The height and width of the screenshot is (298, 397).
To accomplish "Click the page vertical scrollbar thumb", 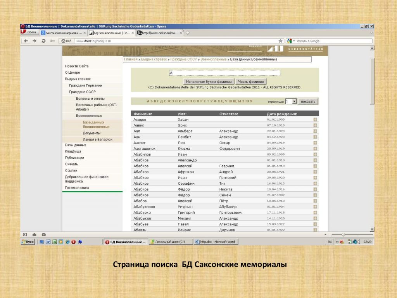I will (x=372, y=81).
